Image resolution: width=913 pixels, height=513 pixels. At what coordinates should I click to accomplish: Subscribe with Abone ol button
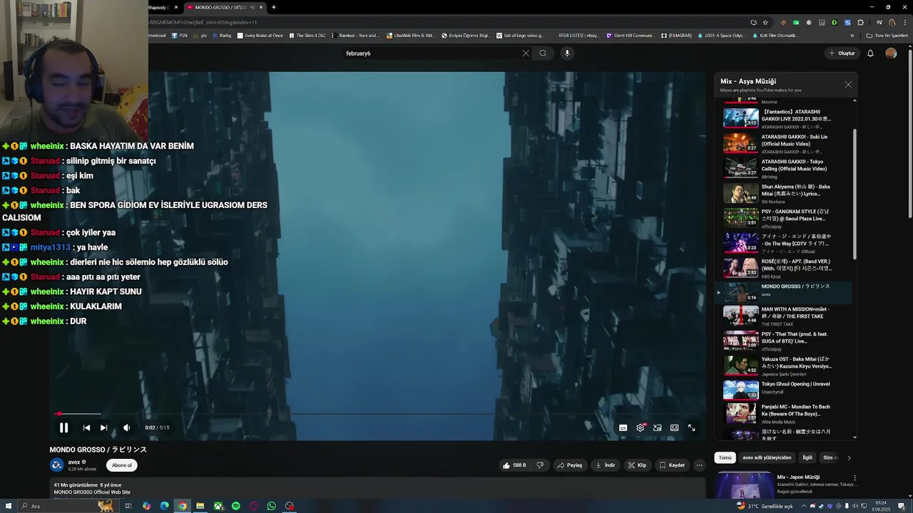122,465
